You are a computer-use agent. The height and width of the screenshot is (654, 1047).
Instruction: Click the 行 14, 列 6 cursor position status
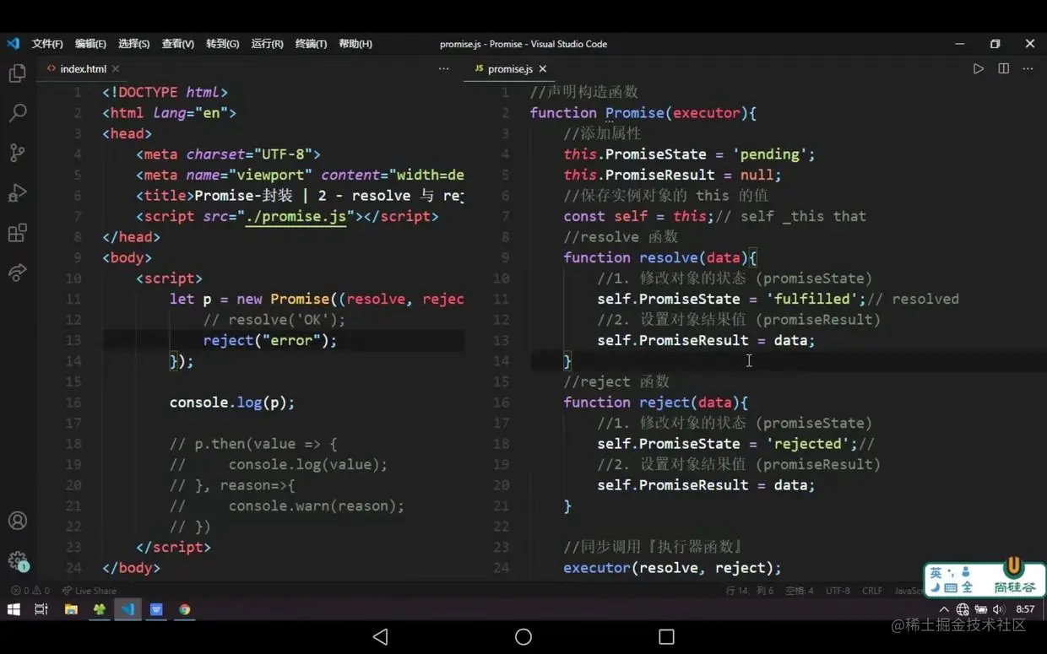point(750,591)
